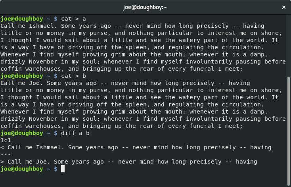Click the window title joe@doughboy:~

click(x=145, y=7)
